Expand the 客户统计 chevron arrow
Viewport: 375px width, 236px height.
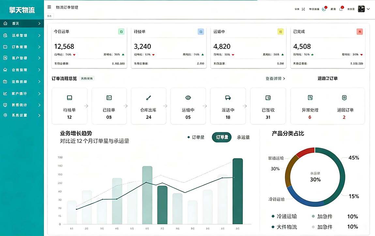tap(39, 93)
